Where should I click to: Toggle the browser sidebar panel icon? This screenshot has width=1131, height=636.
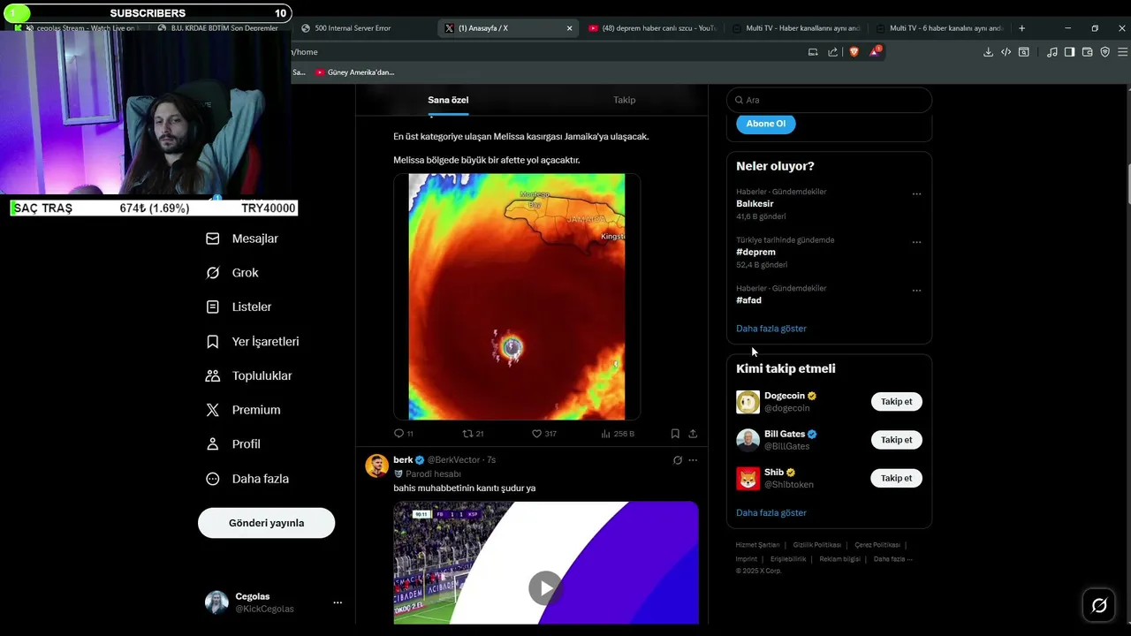(x=1069, y=52)
